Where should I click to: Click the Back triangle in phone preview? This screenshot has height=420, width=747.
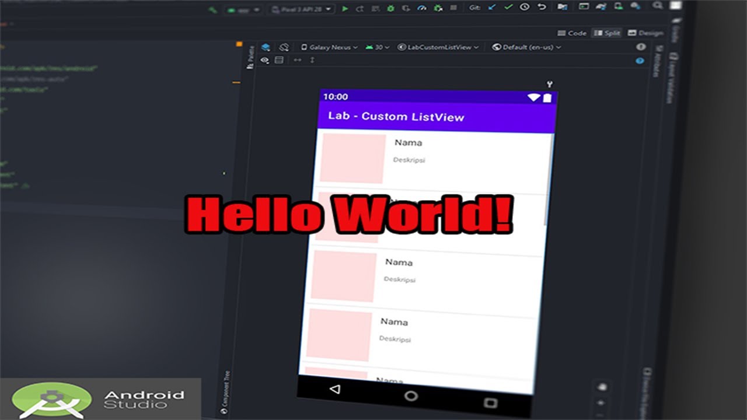click(x=334, y=389)
